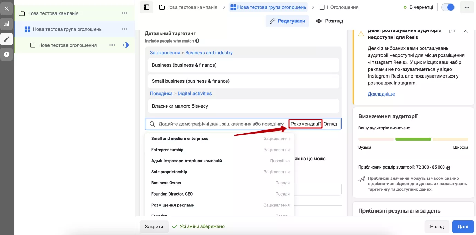
Task: Click info icon next to audience size estimate
Action: (x=448, y=168)
